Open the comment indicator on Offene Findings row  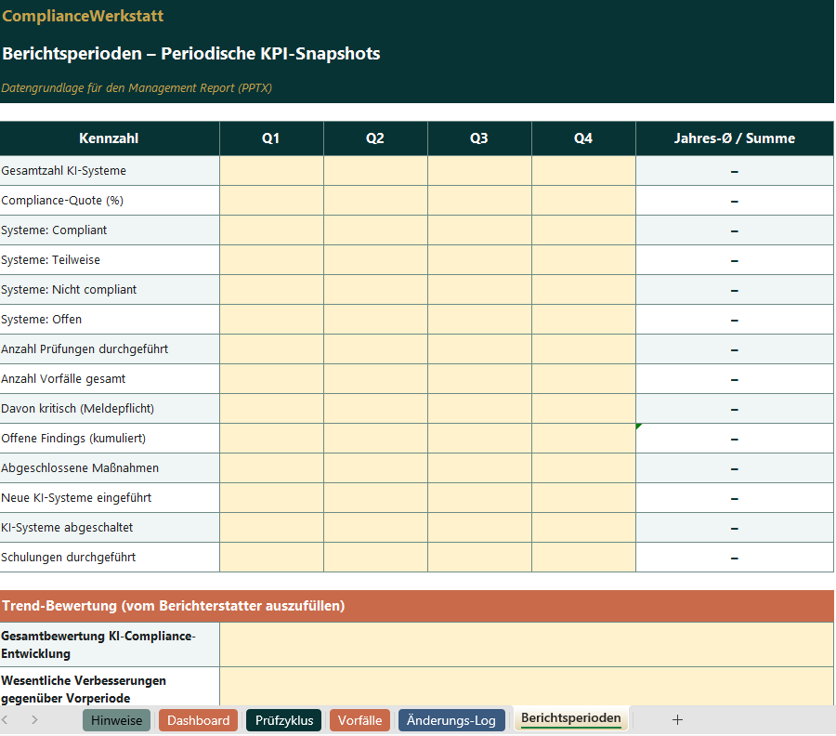(638, 426)
